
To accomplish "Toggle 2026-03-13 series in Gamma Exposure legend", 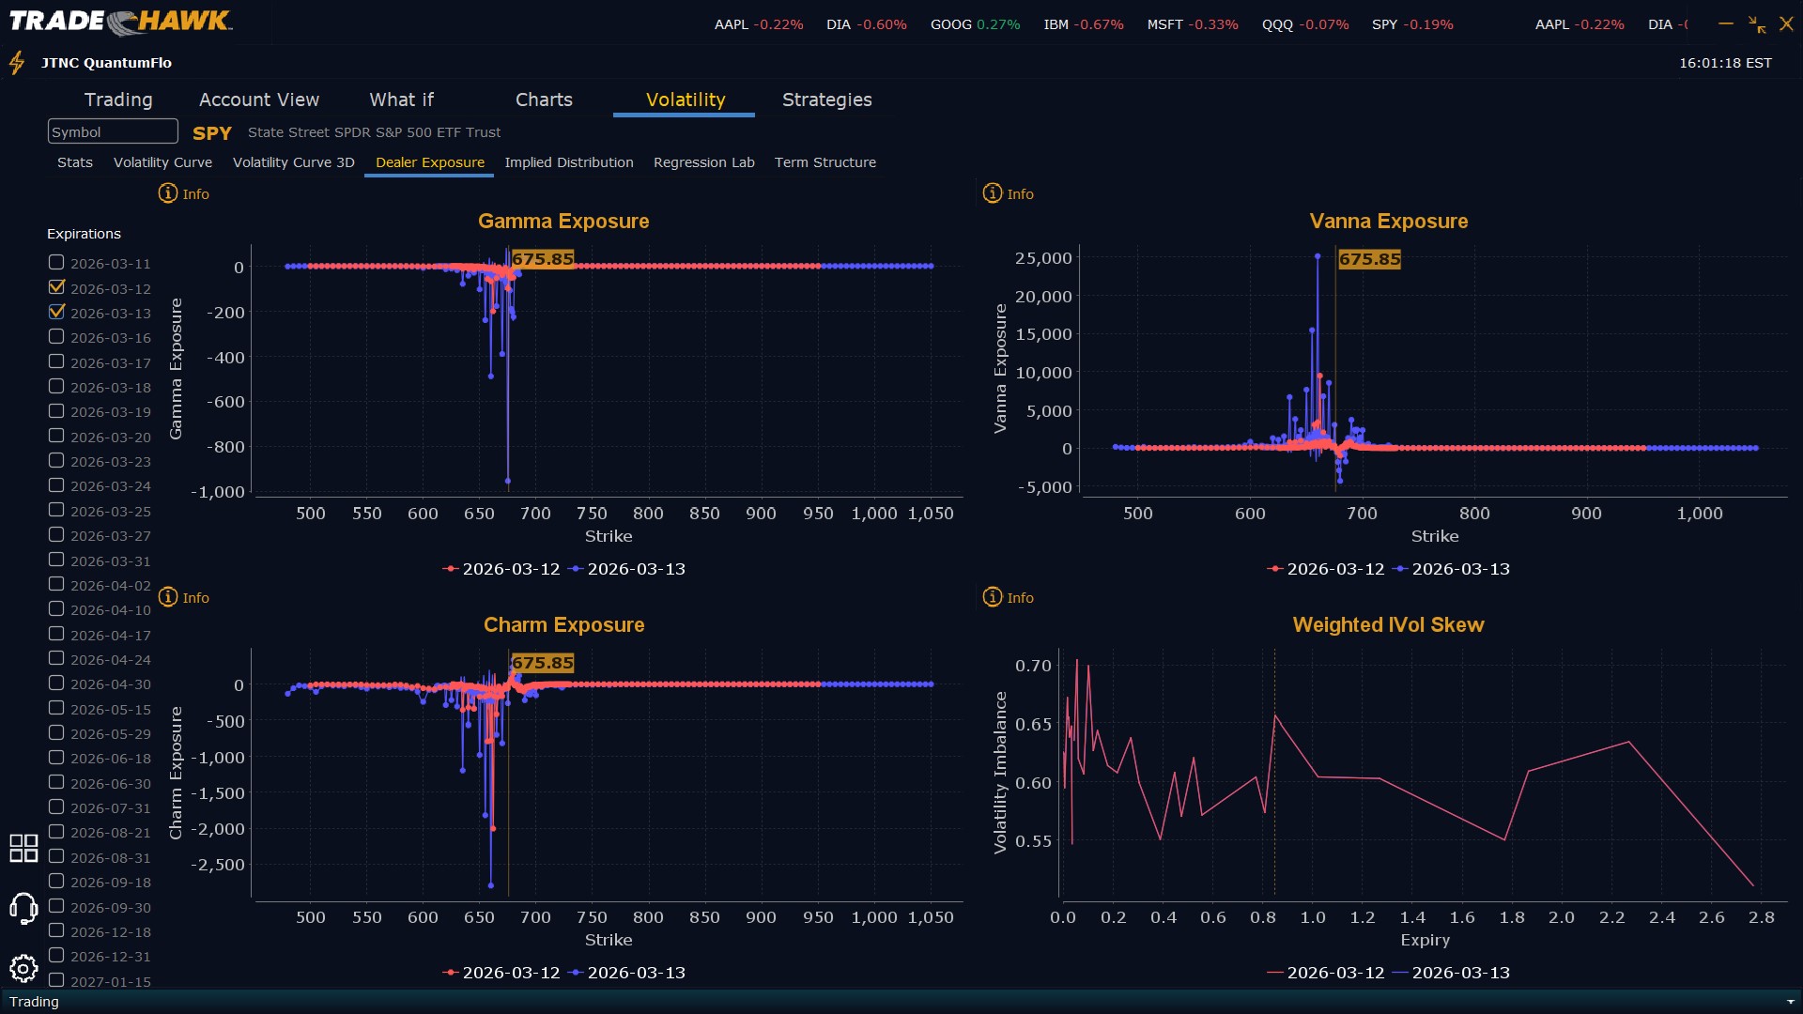I will [627, 569].
